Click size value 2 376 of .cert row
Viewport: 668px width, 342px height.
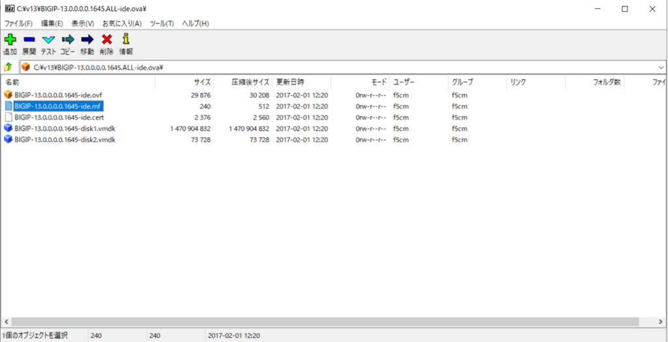203,117
